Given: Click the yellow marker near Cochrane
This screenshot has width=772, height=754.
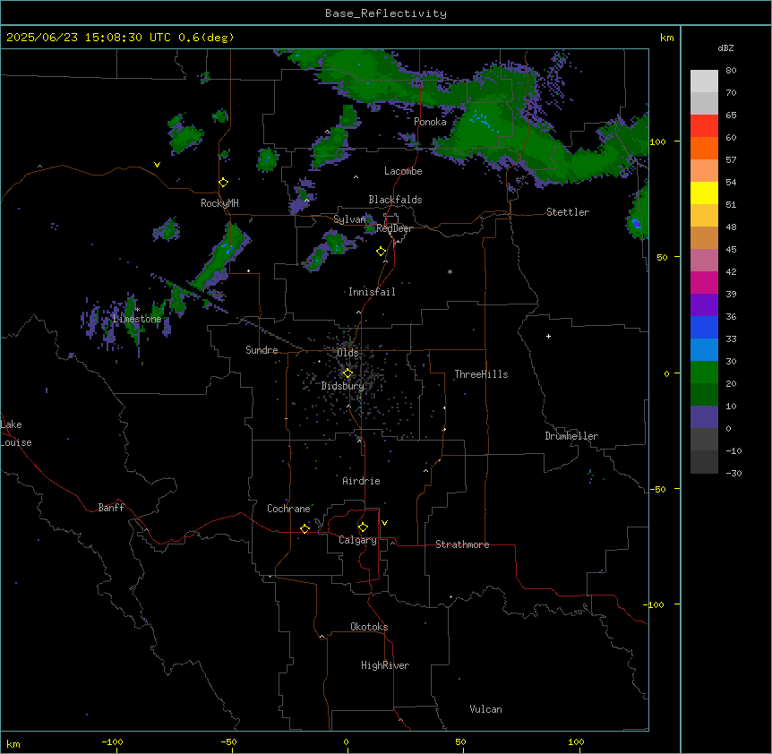Looking at the screenshot, I should click(305, 528).
